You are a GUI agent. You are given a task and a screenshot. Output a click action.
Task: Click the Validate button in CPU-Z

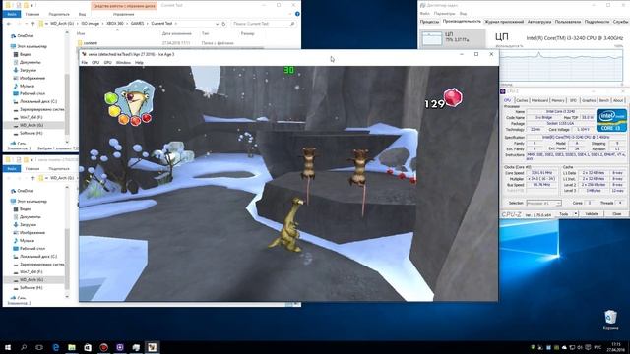tap(592, 214)
